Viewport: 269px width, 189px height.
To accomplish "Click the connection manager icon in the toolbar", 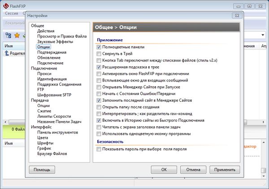I will [8, 35].
